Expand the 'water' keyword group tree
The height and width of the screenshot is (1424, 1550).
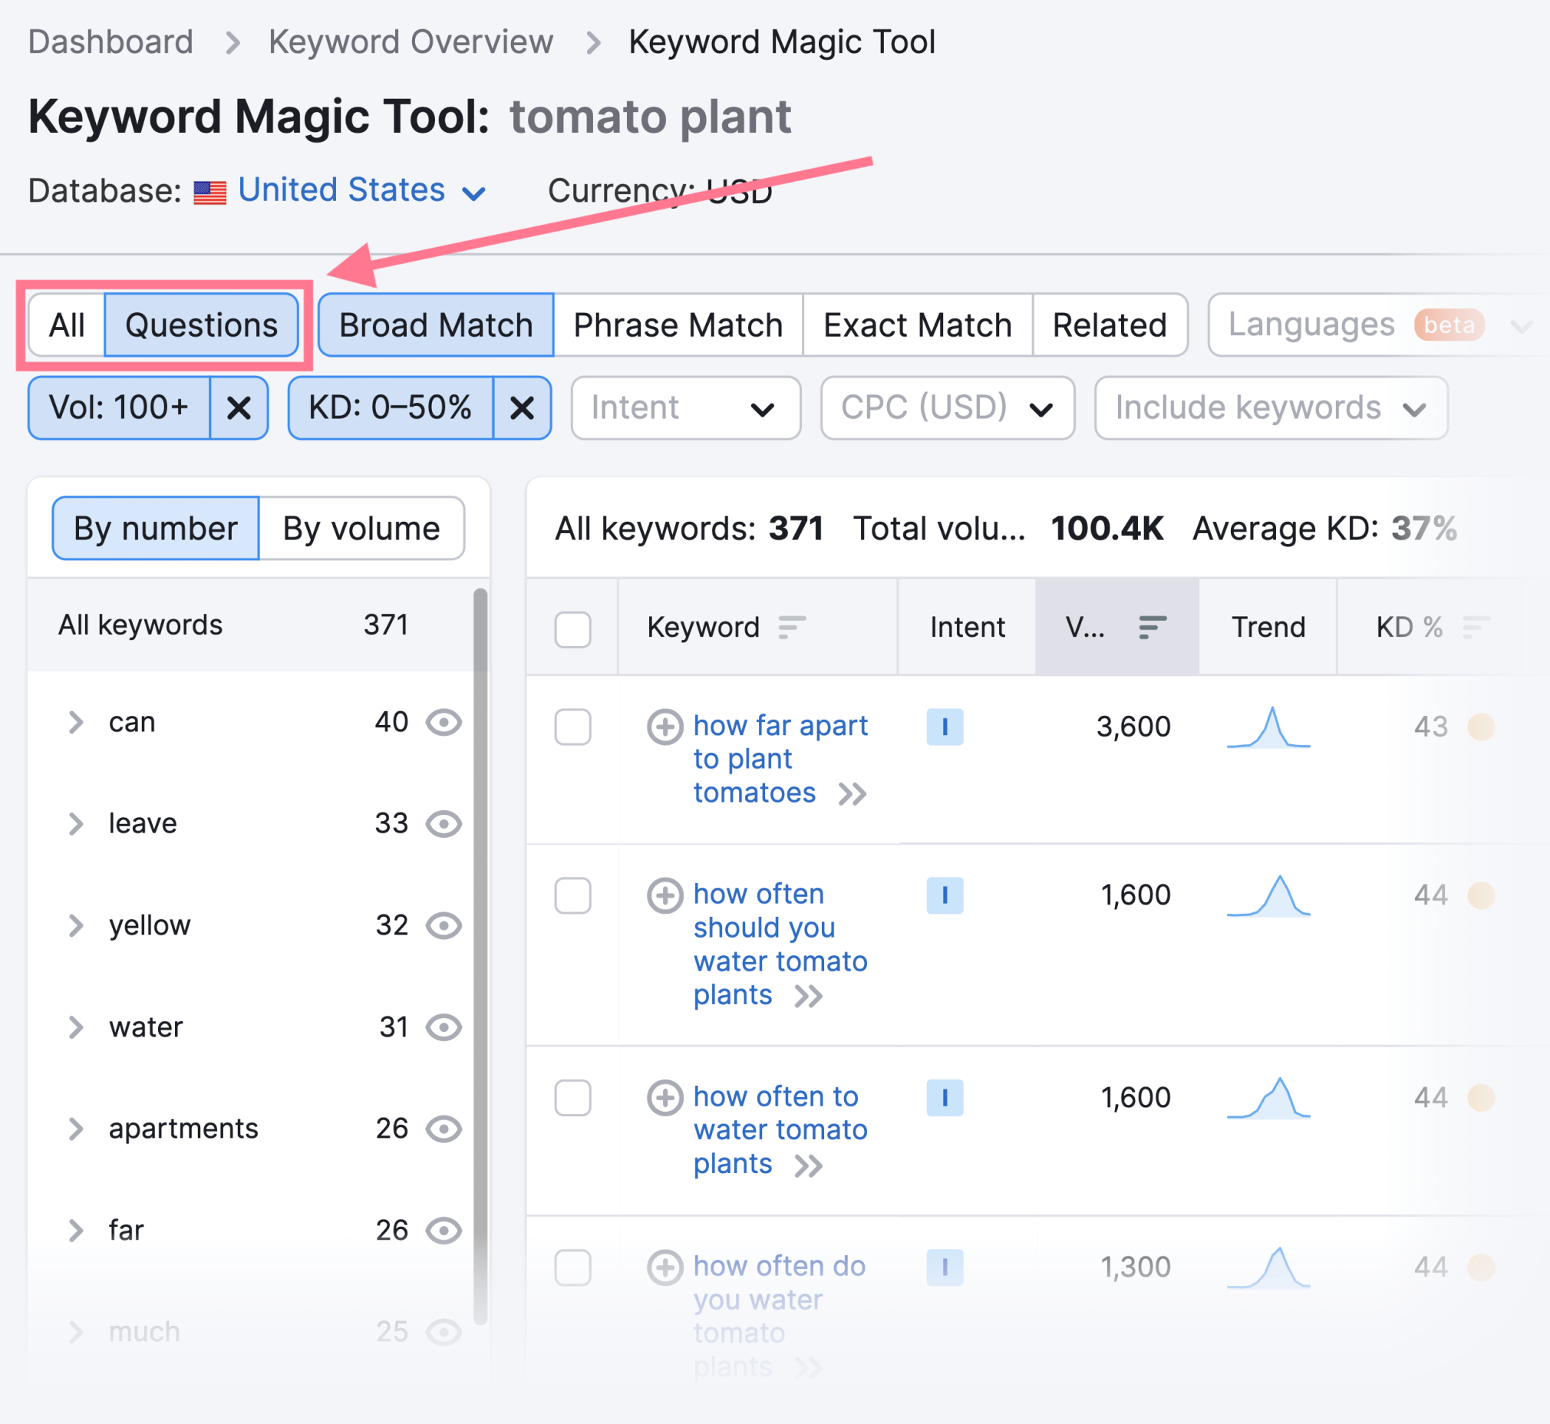click(x=74, y=1026)
